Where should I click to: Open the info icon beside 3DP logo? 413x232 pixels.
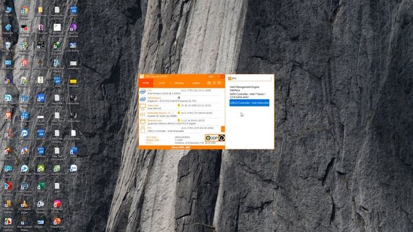point(221,138)
